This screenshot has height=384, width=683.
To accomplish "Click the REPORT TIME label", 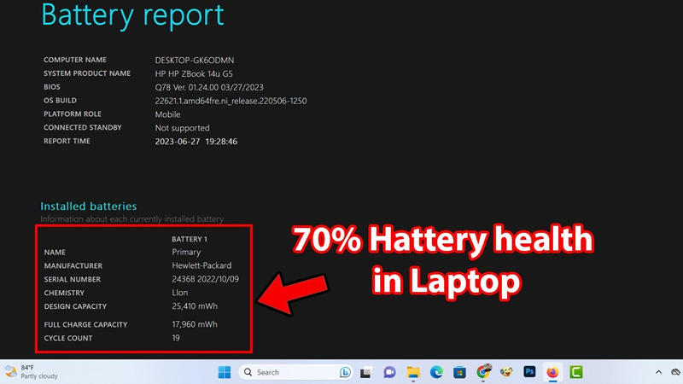I will click(x=67, y=141).
